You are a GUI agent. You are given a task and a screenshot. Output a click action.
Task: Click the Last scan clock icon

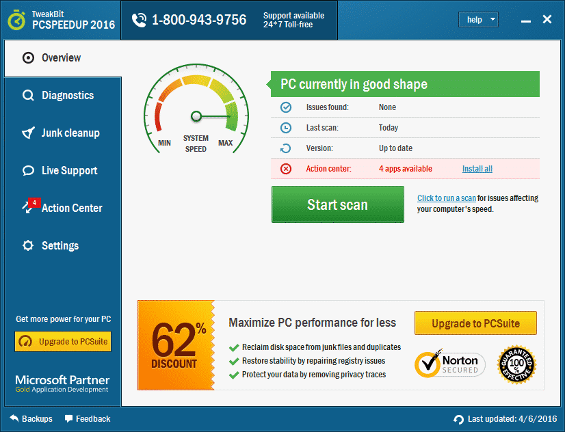tap(286, 128)
